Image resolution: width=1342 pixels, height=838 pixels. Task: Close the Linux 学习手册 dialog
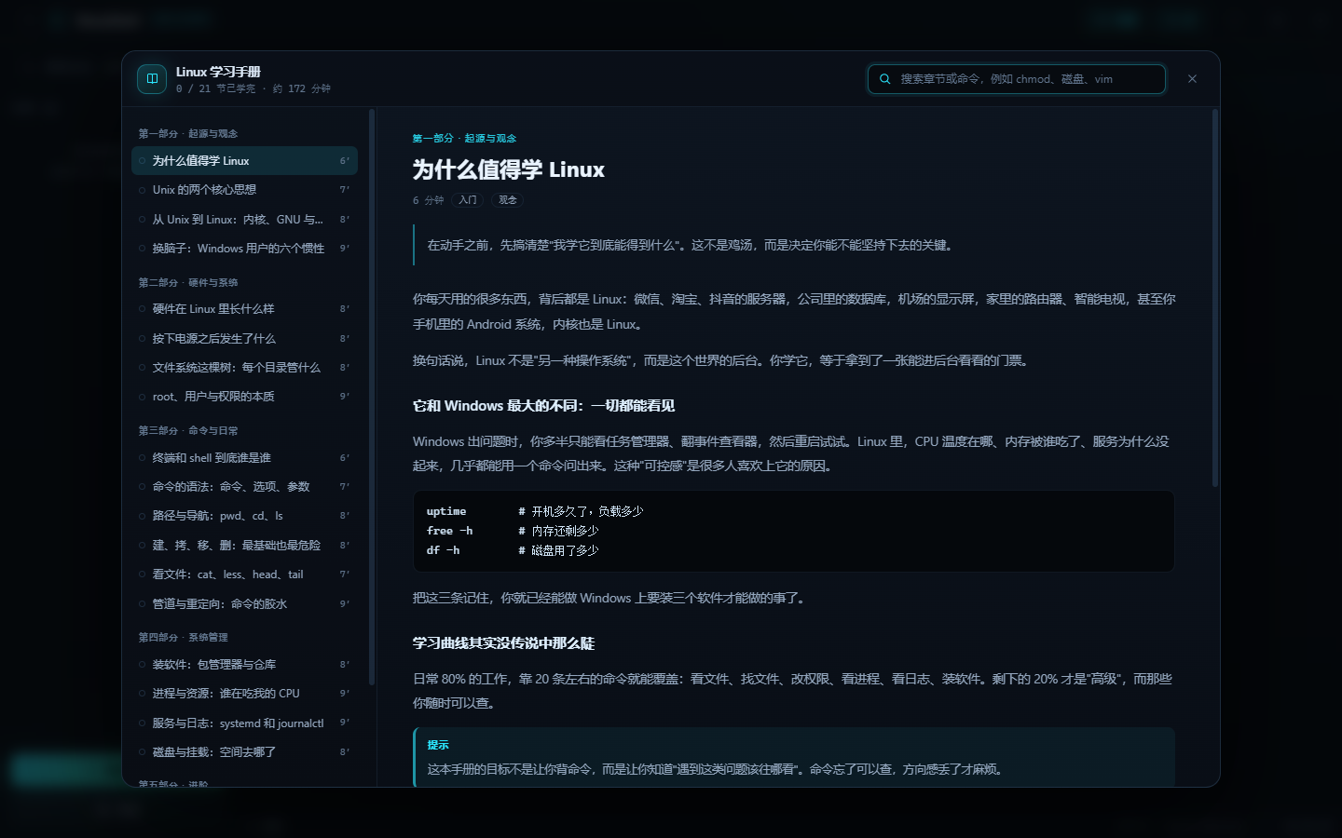1192,79
